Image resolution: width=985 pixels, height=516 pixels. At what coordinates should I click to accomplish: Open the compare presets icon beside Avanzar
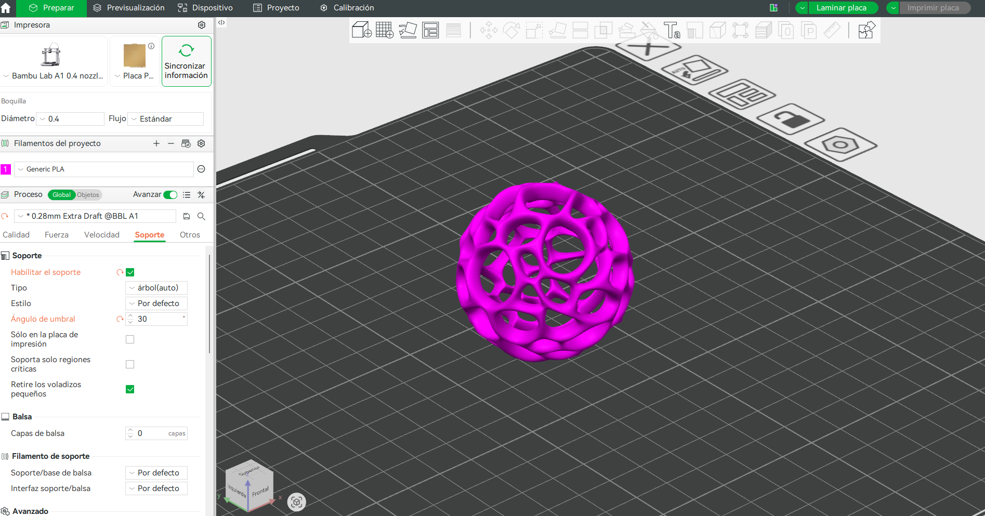pos(201,195)
